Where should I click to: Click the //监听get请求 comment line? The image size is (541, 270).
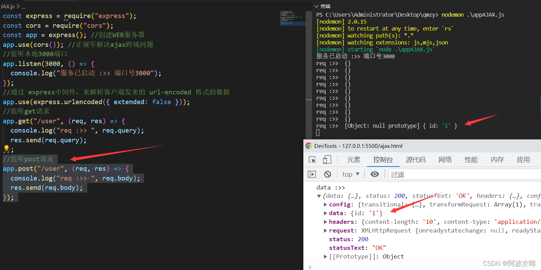tap(26, 111)
